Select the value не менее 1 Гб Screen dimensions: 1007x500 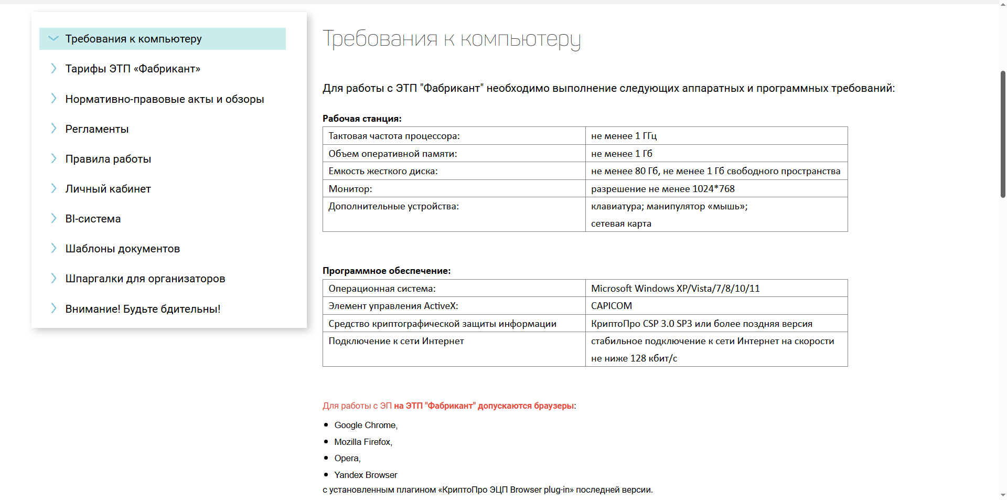click(x=716, y=154)
